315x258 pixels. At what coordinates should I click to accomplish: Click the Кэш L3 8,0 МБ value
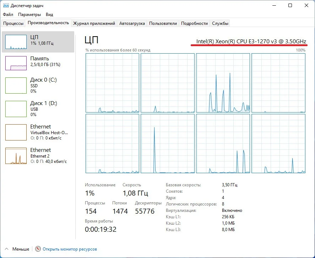[228, 230]
